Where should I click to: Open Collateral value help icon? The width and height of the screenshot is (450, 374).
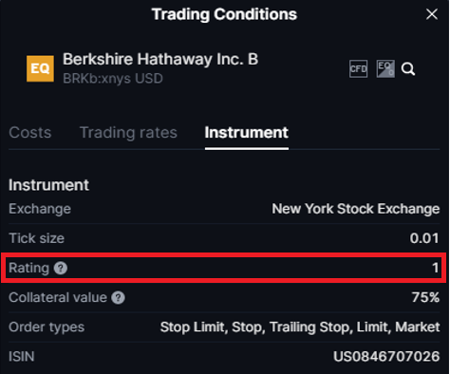(x=118, y=298)
